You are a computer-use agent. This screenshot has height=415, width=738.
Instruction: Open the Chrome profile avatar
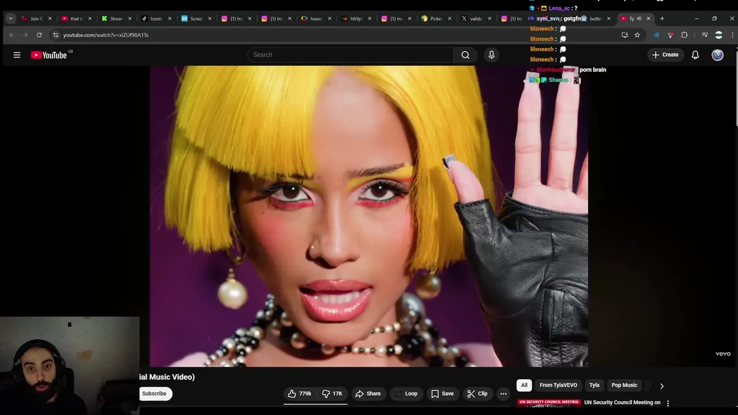tap(718, 35)
